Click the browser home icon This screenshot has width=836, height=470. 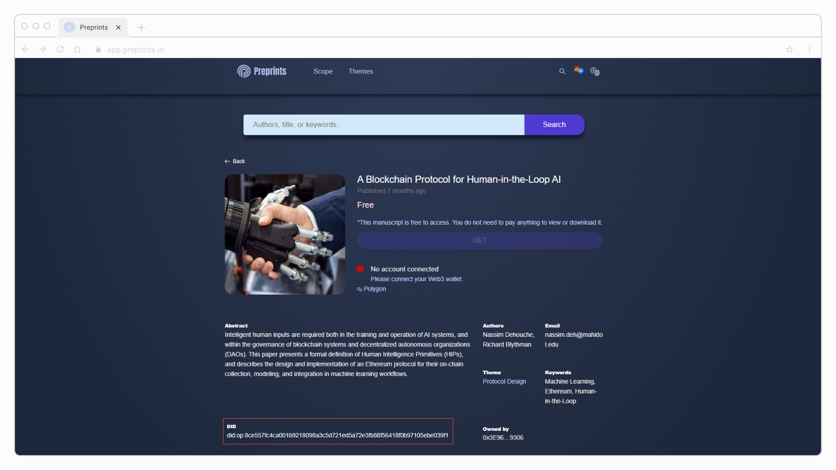[78, 49]
